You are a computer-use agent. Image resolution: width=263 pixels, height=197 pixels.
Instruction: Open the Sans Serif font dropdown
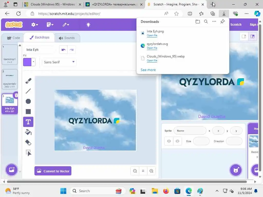(59, 62)
